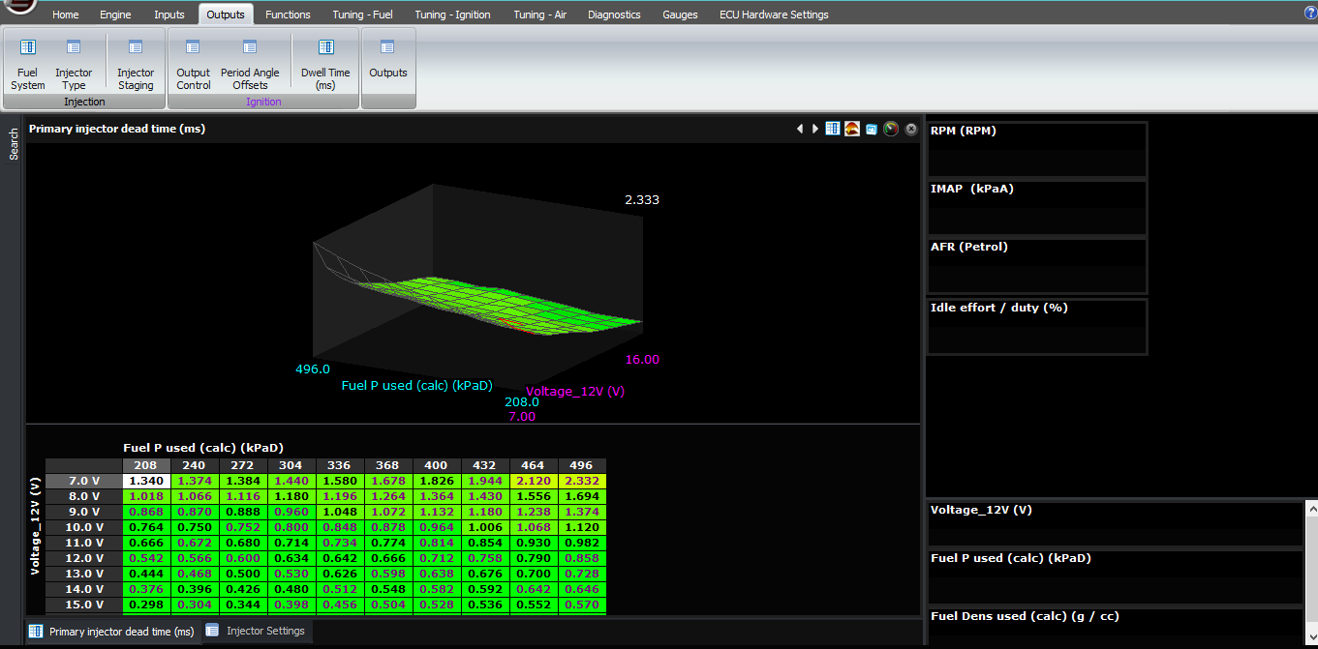Screen dimensions: 1318x649
Task: Open the Fuel System settings
Action: pyautogui.click(x=27, y=65)
